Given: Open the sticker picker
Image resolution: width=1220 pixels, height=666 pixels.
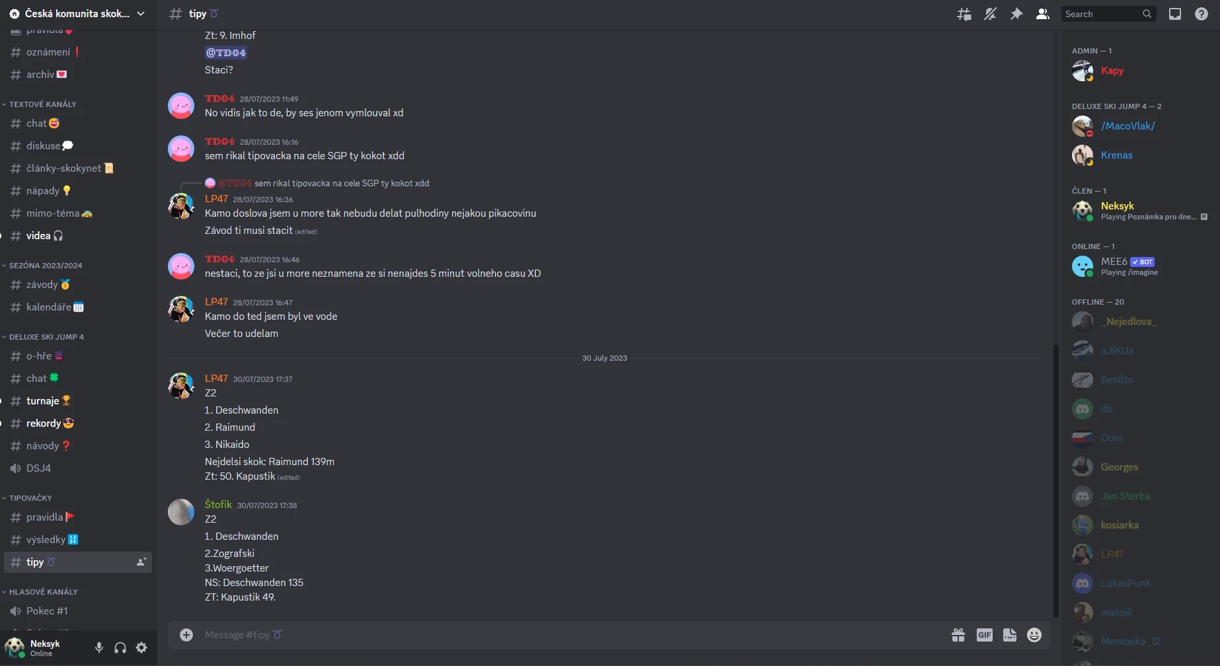Looking at the screenshot, I should click(1009, 635).
